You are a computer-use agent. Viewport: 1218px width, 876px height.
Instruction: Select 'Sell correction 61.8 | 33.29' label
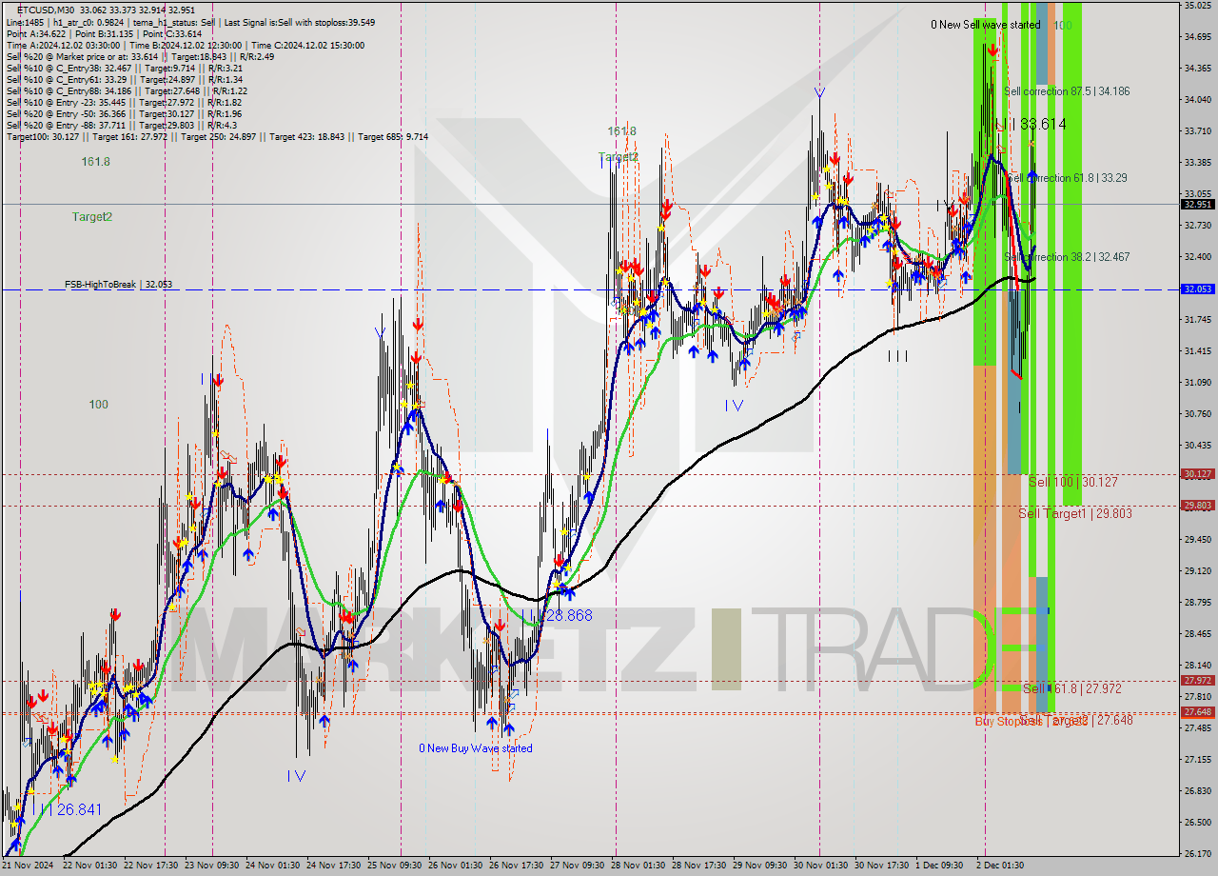tap(1067, 178)
